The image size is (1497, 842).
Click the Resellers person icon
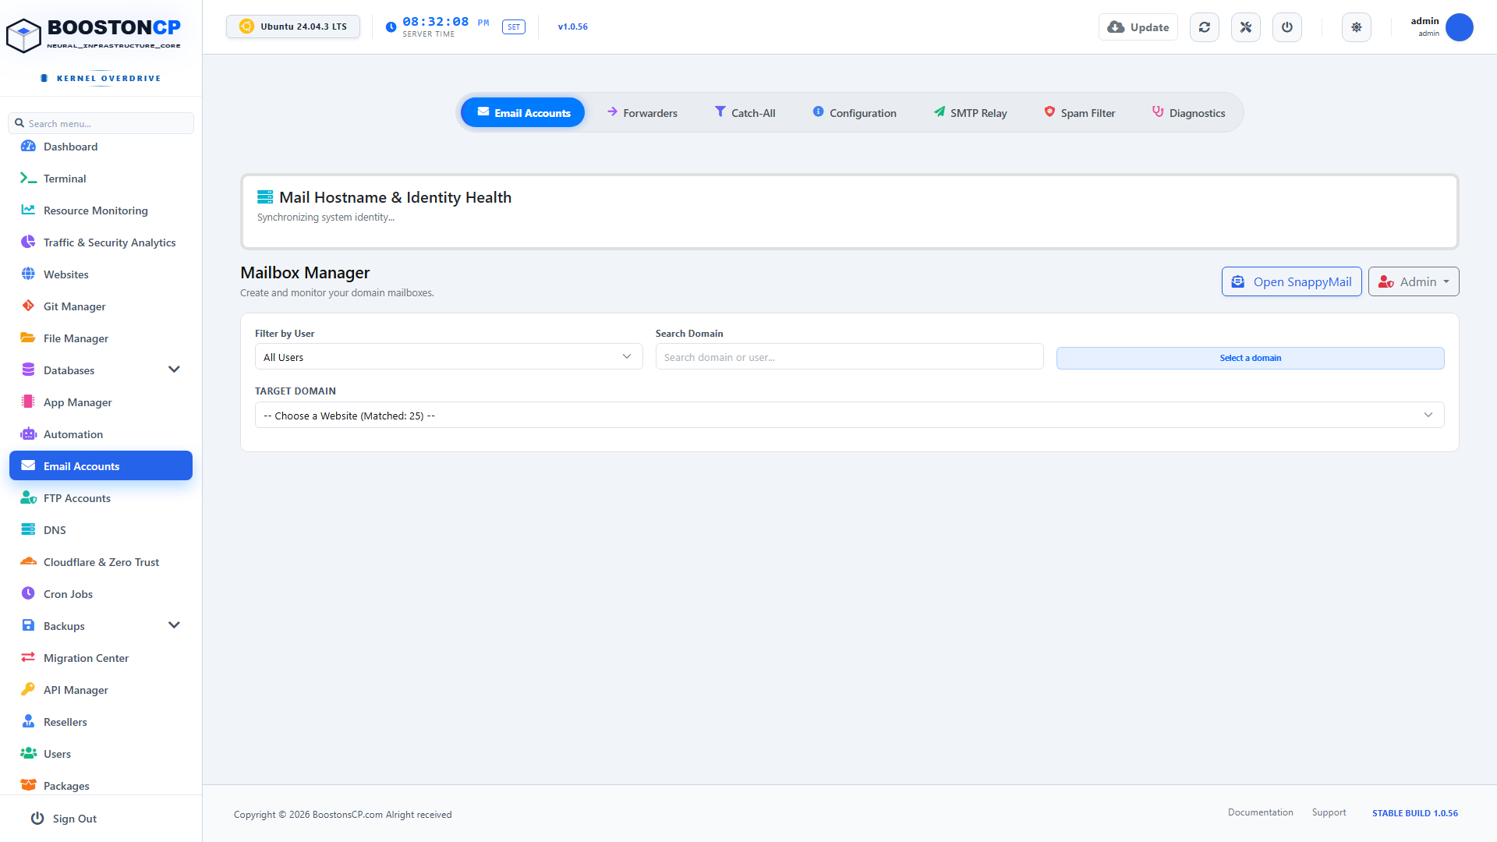pyautogui.click(x=28, y=722)
